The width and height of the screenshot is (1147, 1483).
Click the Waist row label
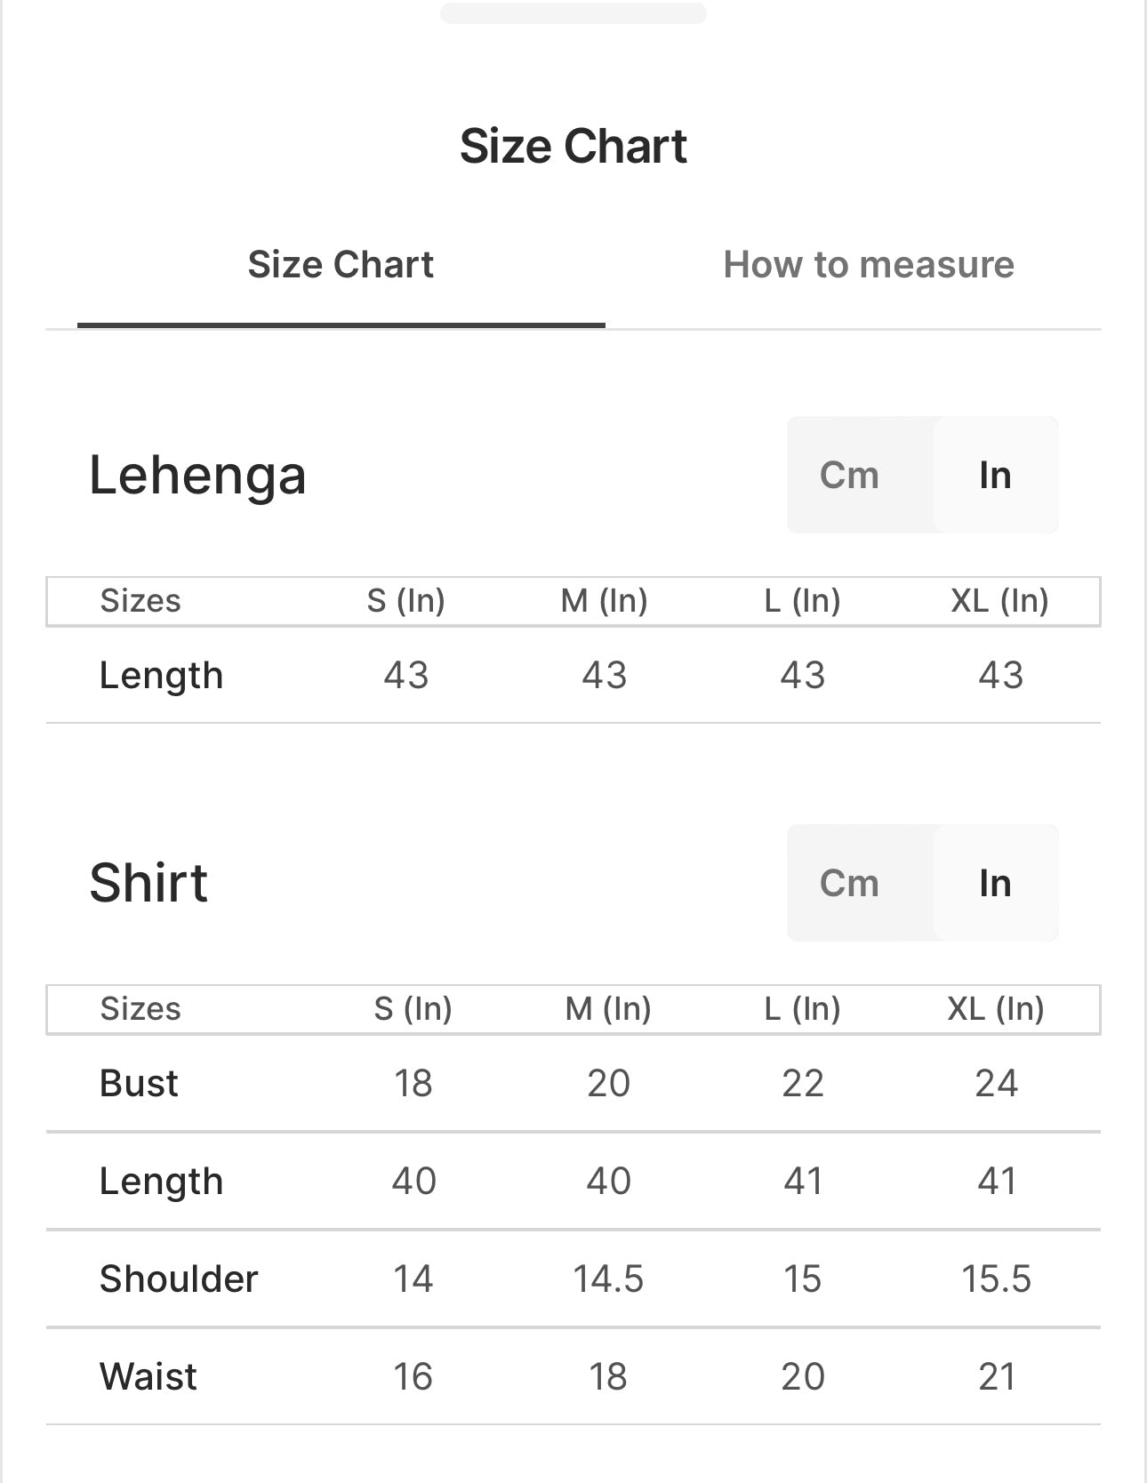point(148,1377)
